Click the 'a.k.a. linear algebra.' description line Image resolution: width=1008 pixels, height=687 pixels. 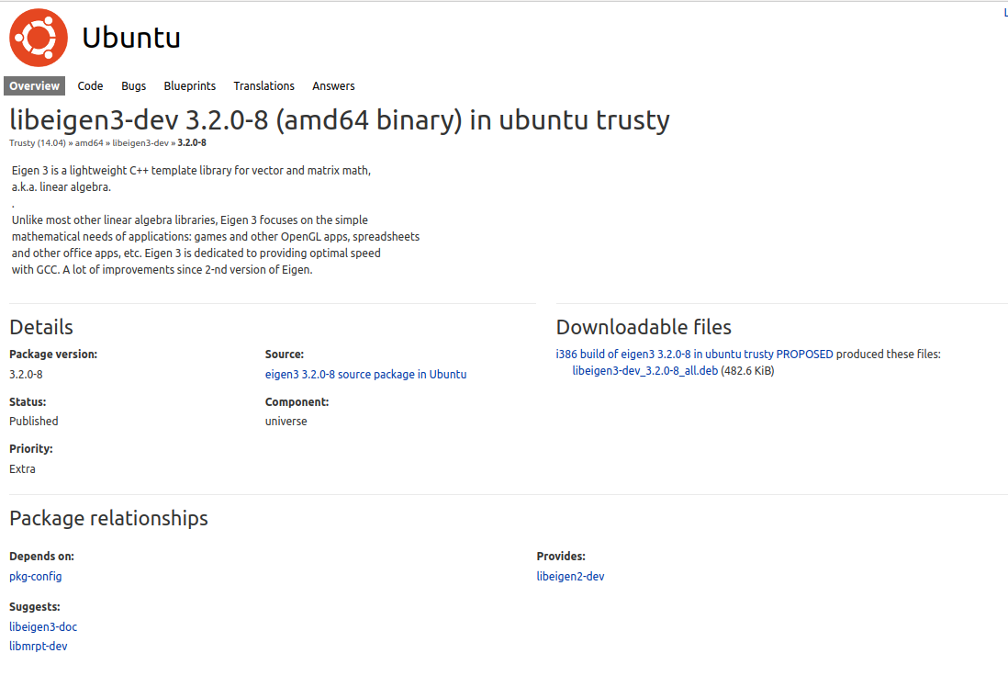[x=62, y=187]
